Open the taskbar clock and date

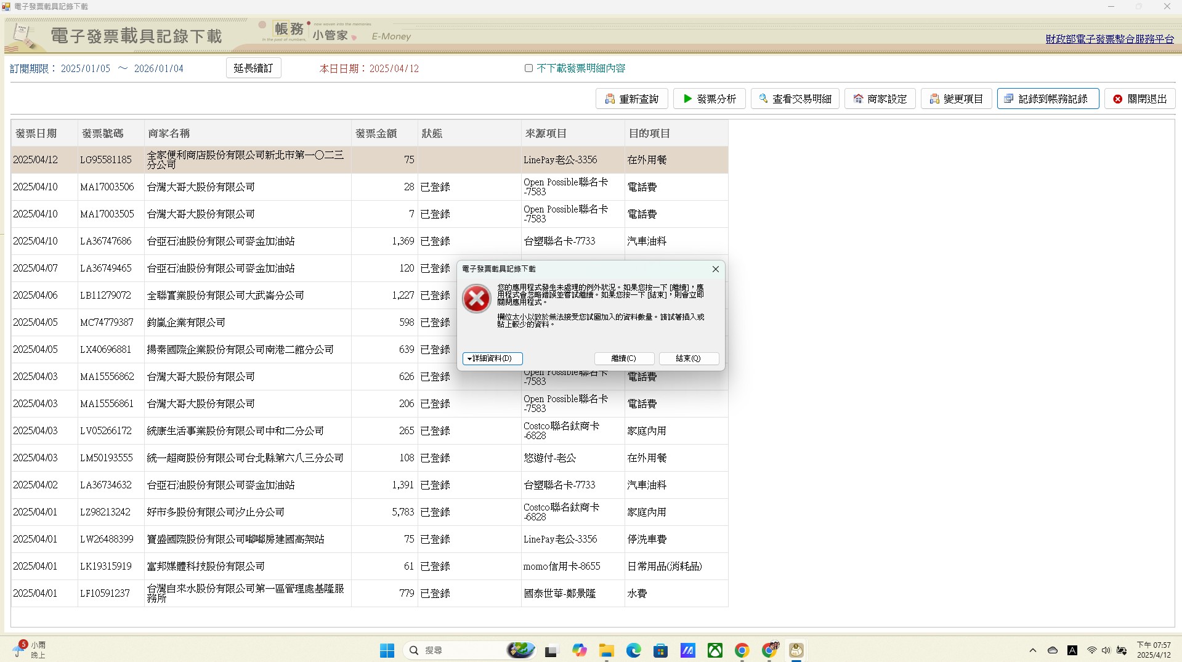[1154, 650]
